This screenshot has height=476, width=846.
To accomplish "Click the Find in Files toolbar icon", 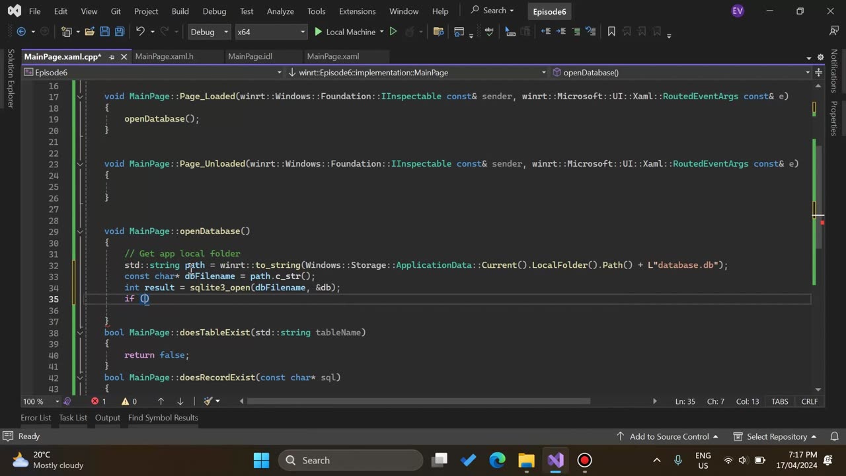I will [438, 32].
